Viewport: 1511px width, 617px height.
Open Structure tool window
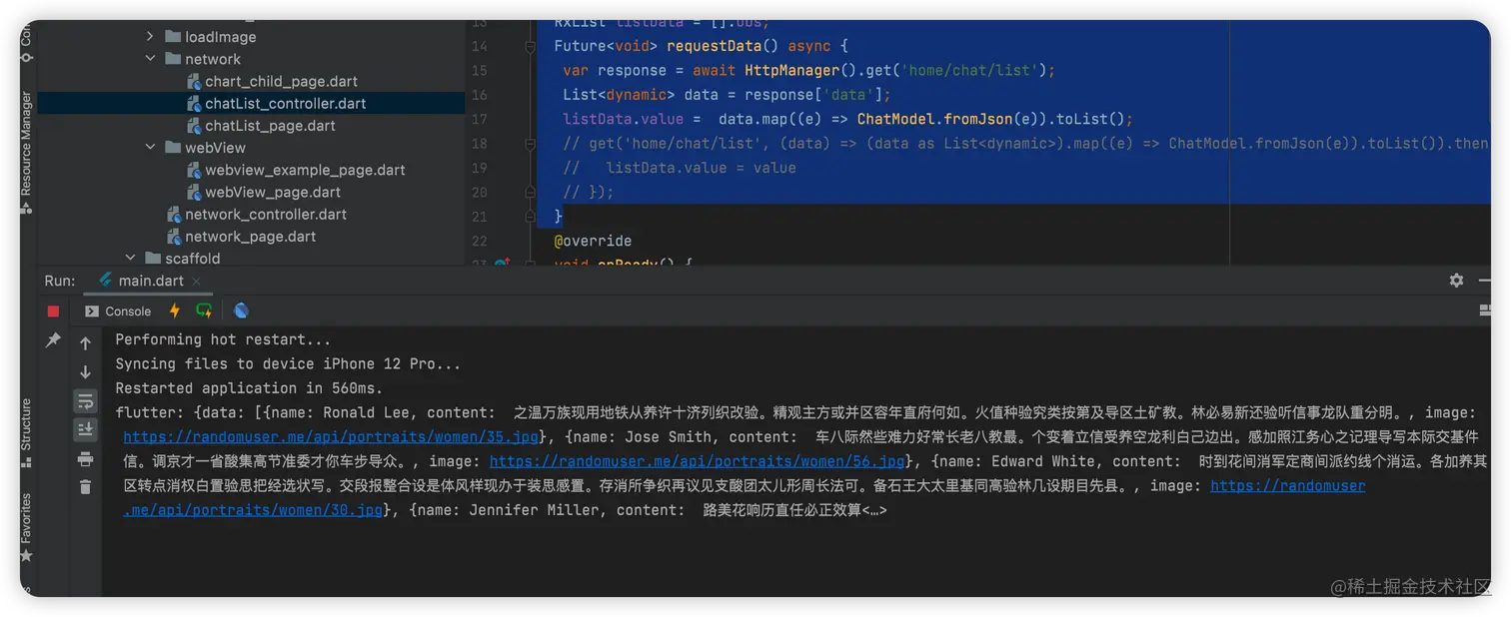pyautogui.click(x=26, y=432)
